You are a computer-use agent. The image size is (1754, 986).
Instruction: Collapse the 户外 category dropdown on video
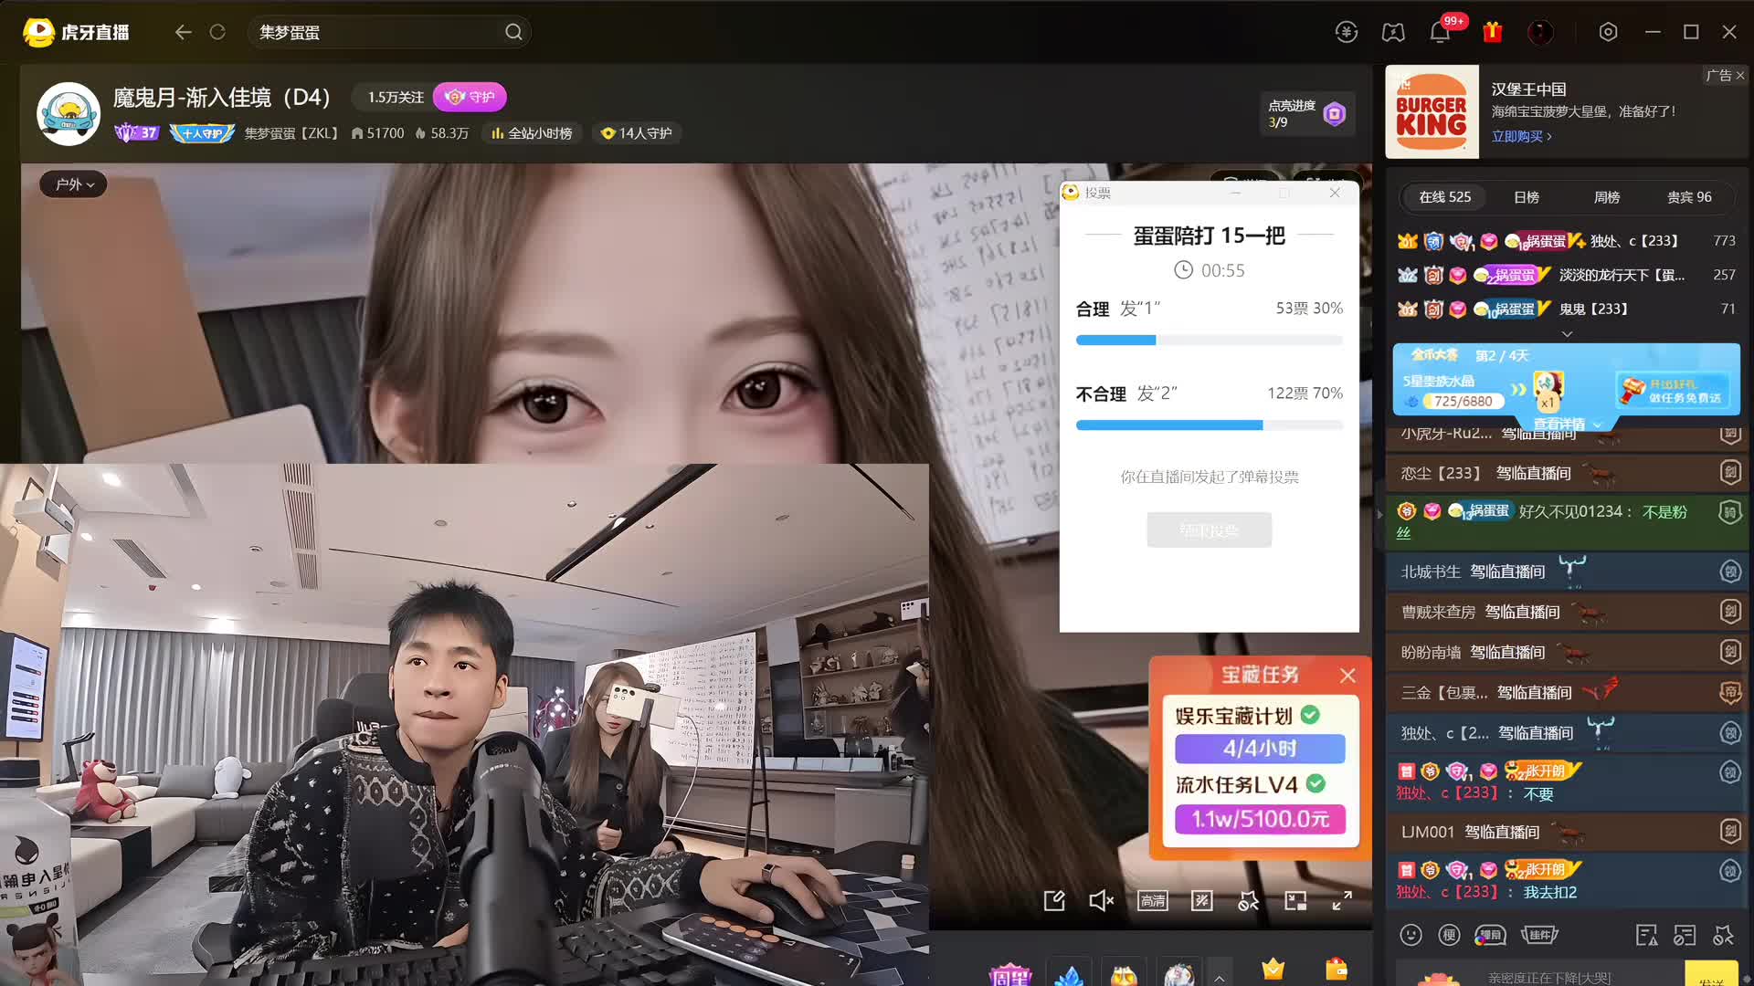pos(72,184)
